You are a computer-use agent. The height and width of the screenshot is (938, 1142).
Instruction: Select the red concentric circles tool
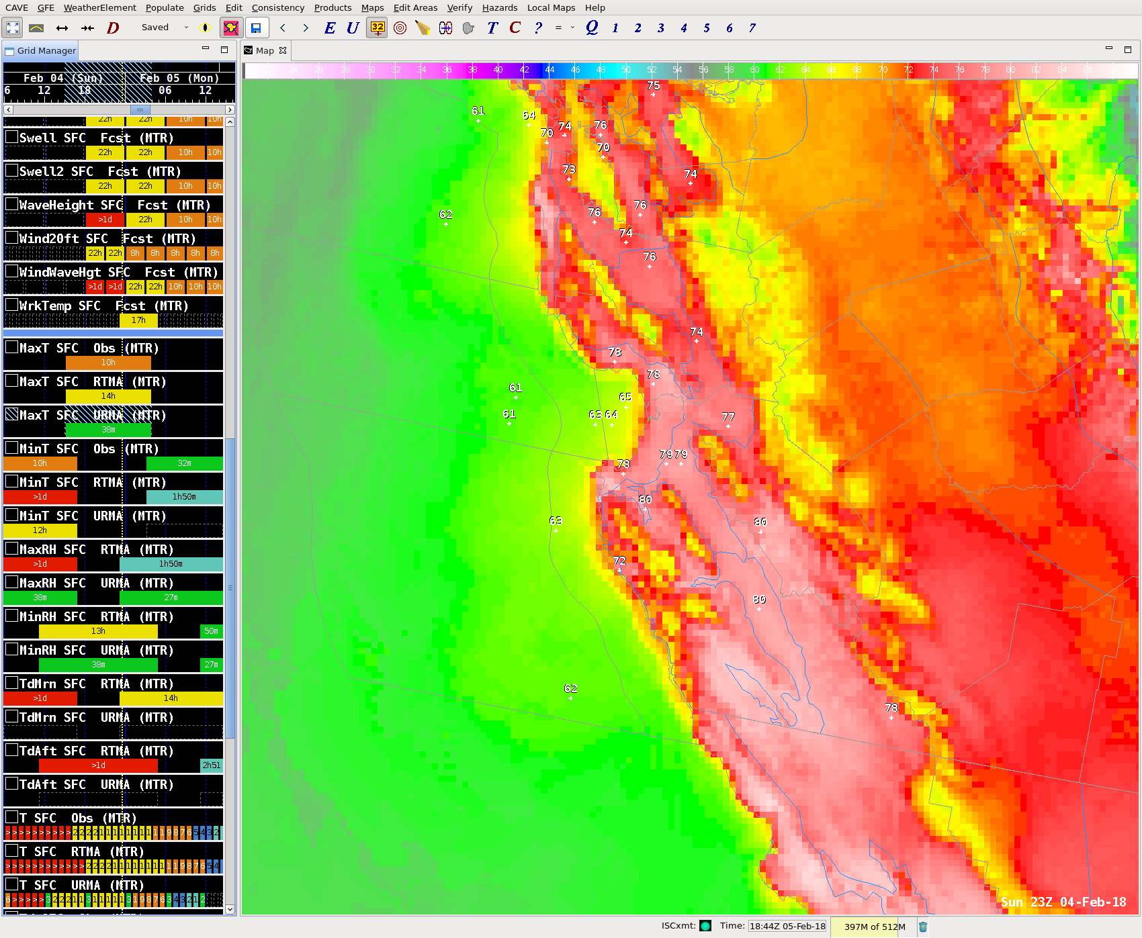(400, 28)
